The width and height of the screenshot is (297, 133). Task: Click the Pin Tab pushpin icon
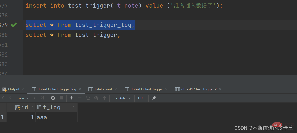[x=154, y=98]
